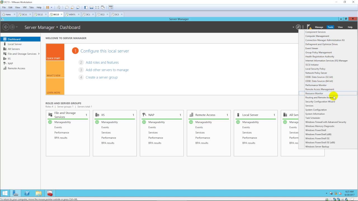
Task: Click Add roles and features link
Action: 102,63
